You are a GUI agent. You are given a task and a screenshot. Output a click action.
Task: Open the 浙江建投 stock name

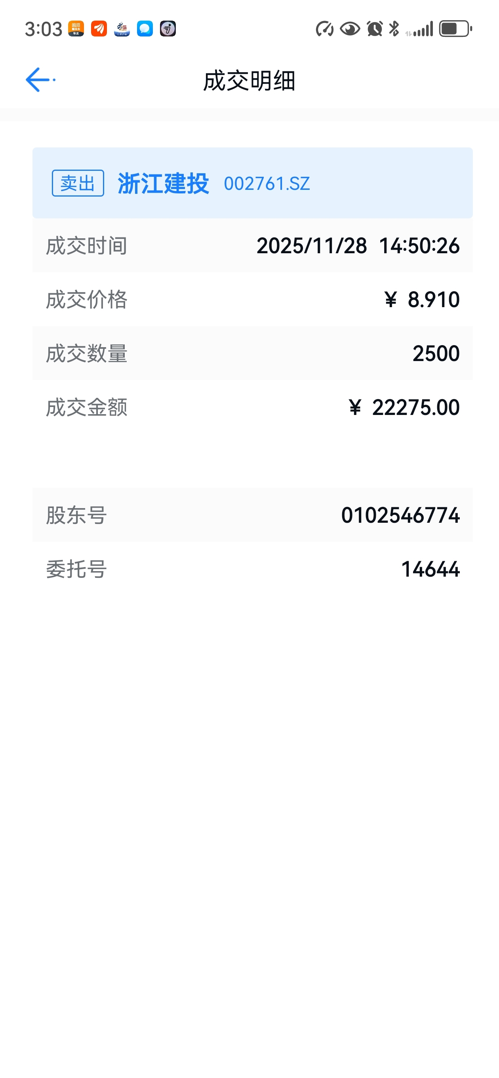click(163, 183)
